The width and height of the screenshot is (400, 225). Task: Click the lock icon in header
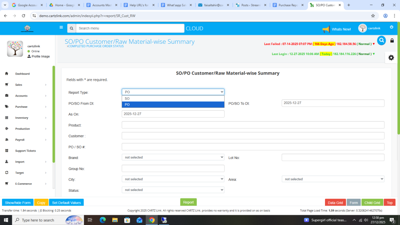[392, 41]
